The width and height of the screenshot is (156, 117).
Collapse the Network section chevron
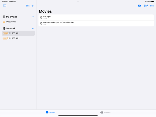pyautogui.click(x=33, y=29)
